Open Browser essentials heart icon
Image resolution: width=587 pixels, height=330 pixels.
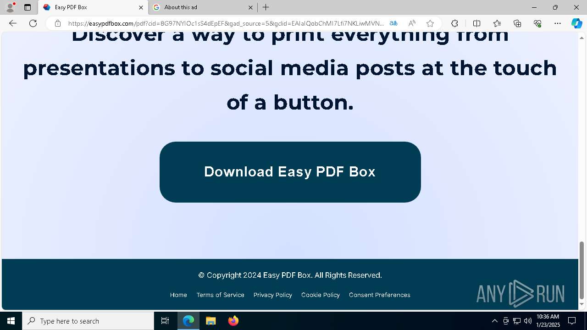(537, 23)
